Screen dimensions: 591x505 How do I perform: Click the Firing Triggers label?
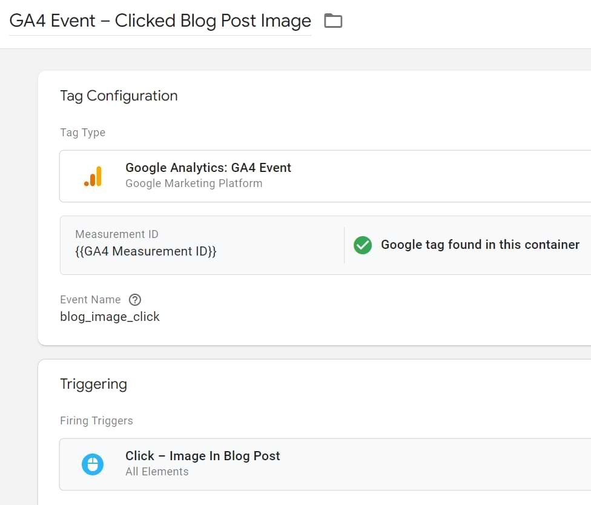(96, 421)
